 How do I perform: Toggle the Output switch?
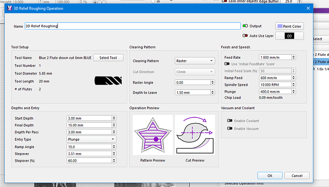pos(245,26)
